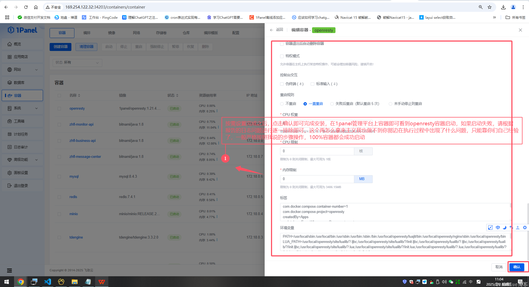Show more hidden bookmarks chevron
The height and width of the screenshot is (287, 529).
495,17
